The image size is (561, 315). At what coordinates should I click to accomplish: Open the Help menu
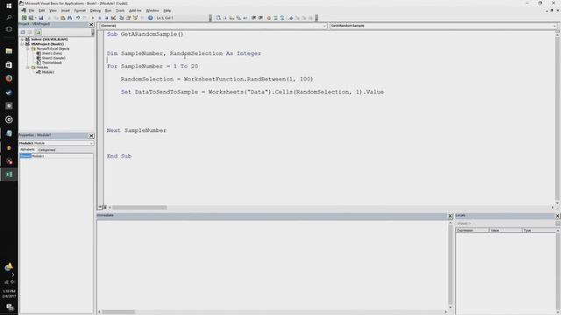[x=167, y=10]
